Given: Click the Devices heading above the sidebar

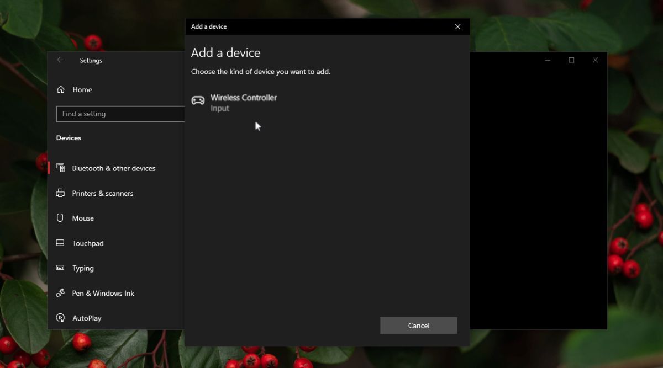Looking at the screenshot, I should click(69, 137).
